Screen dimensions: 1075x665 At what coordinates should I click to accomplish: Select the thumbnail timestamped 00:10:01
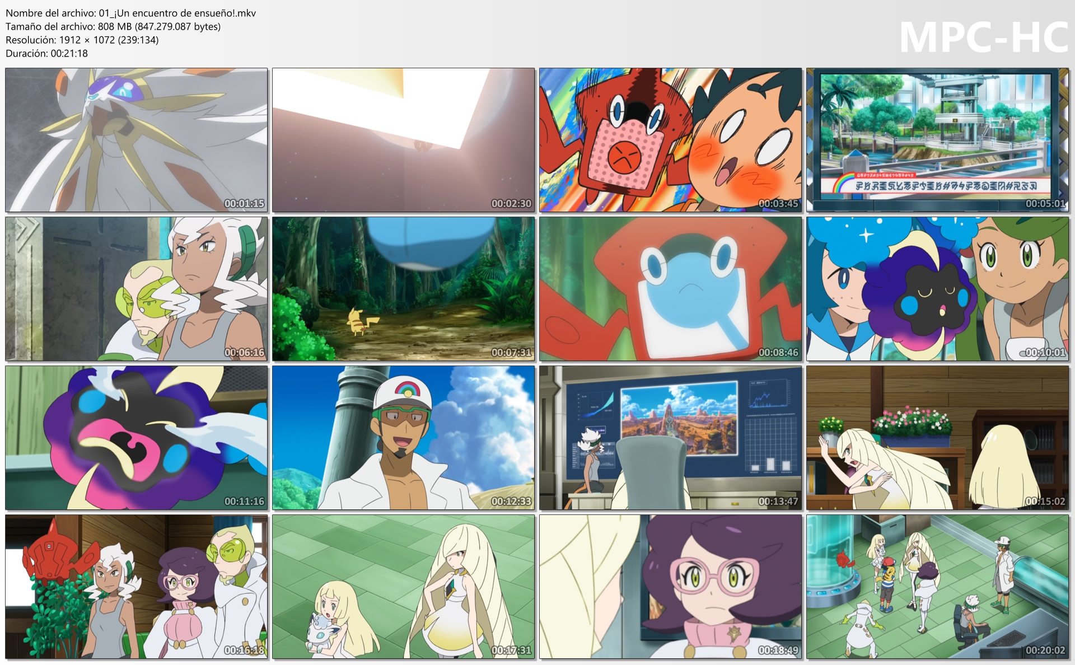coord(938,289)
